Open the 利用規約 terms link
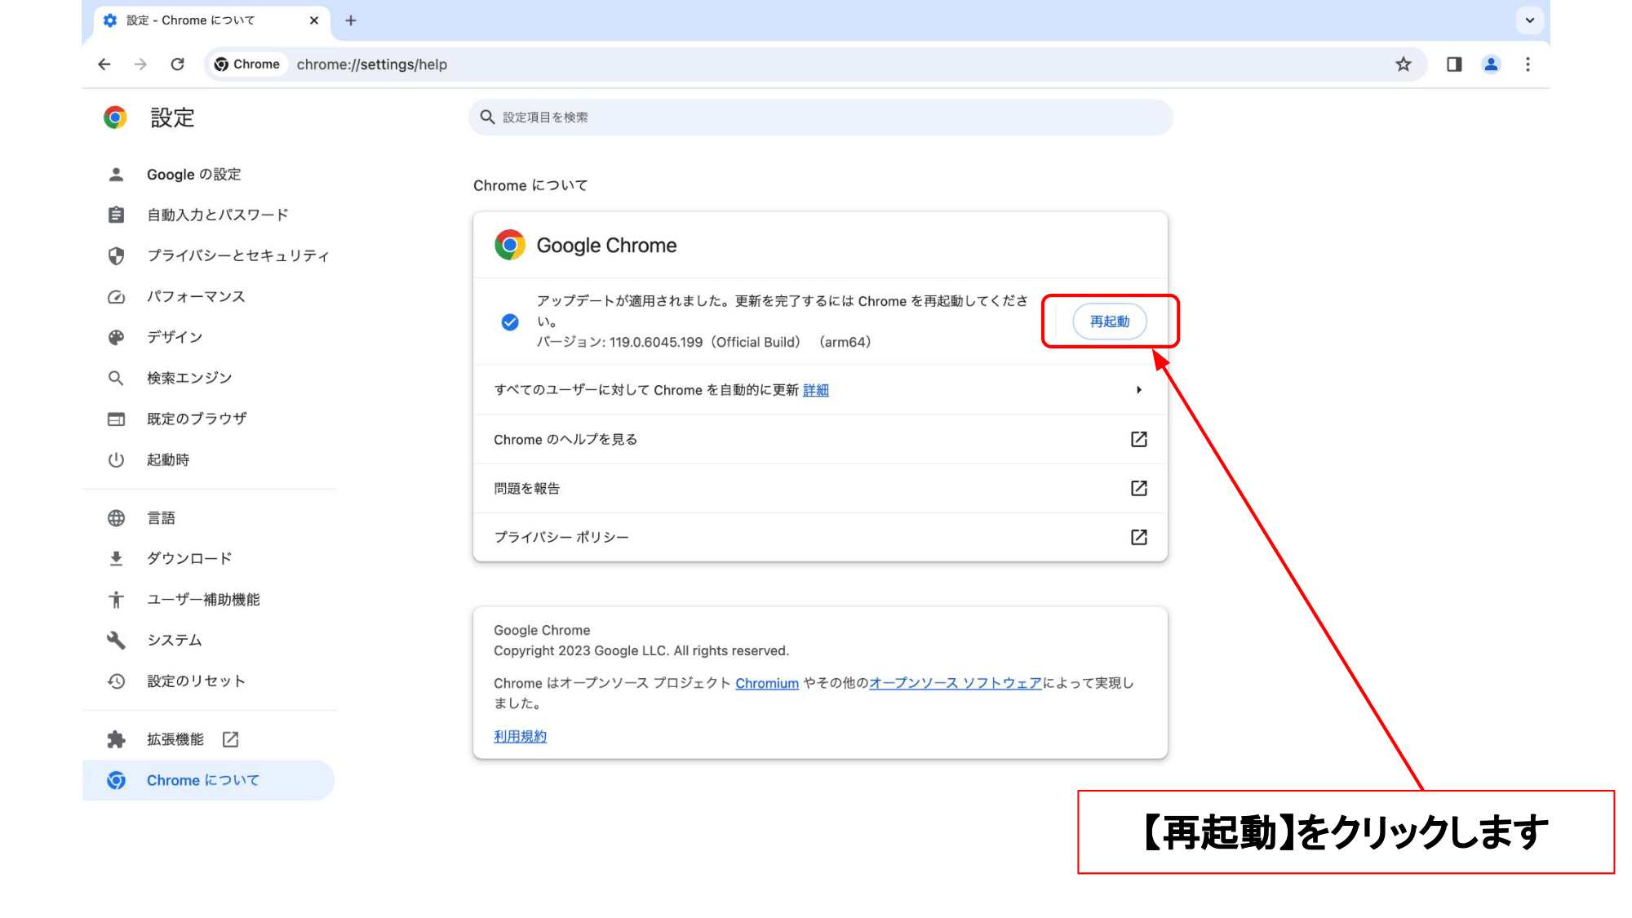1632x918 pixels. tap(520, 736)
